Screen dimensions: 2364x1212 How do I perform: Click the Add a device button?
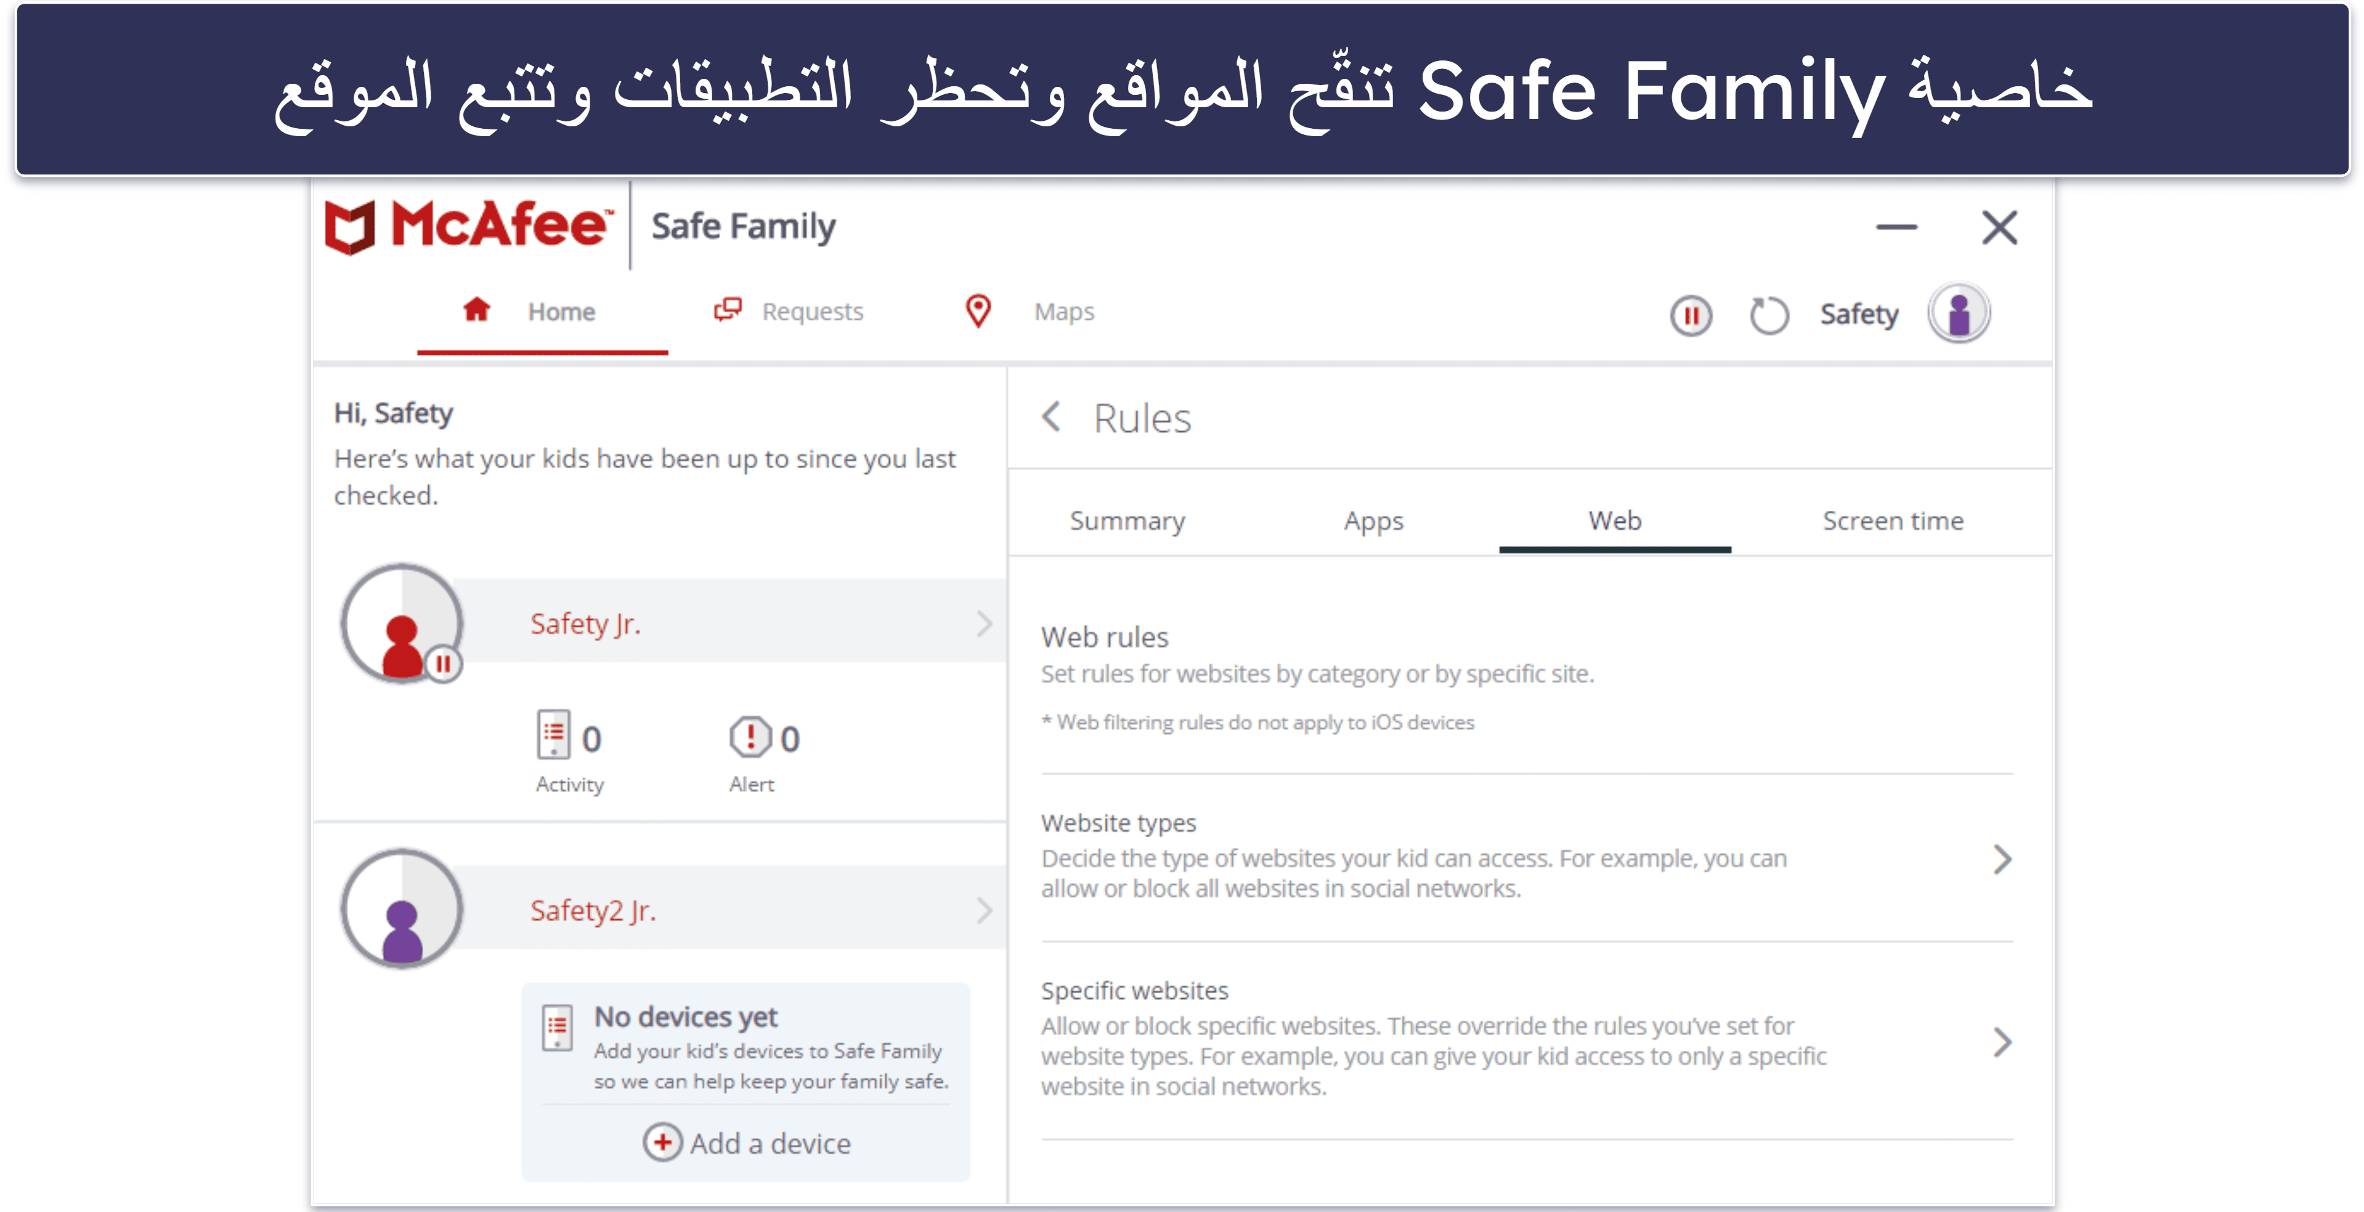747,1143
